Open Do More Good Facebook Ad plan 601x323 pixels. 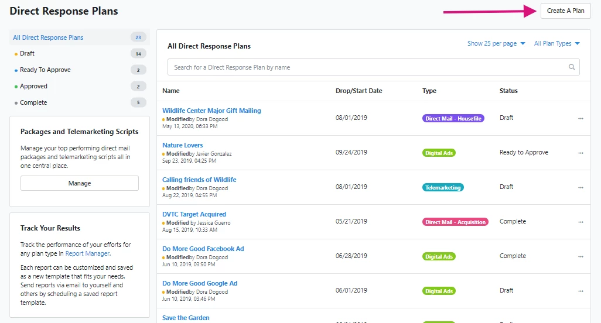(x=203, y=249)
